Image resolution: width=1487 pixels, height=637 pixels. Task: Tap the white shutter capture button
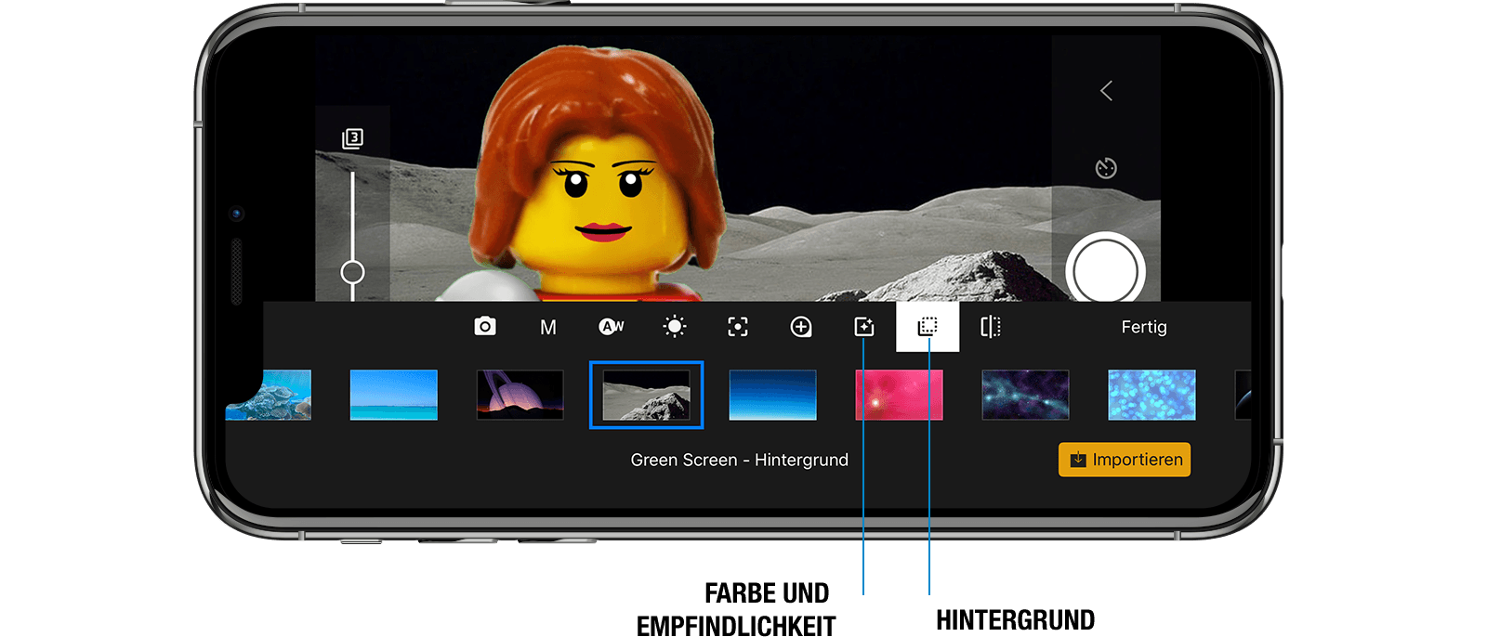click(x=1106, y=272)
